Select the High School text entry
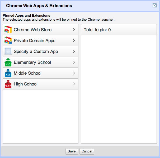Viewport: 160px width, 158px height. [x=26, y=84]
